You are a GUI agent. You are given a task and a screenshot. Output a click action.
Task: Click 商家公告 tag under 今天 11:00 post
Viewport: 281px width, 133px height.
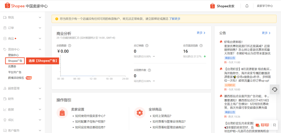[x=230, y=58]
